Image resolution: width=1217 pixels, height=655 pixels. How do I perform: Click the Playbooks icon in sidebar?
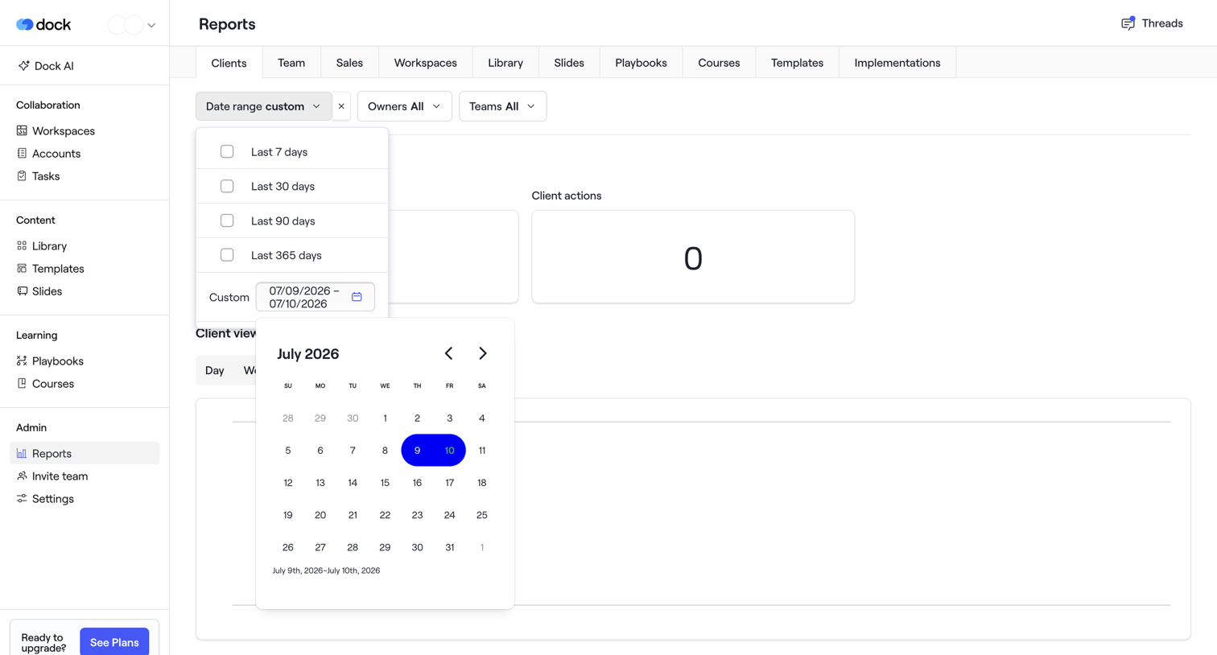[x=22, y=360]
